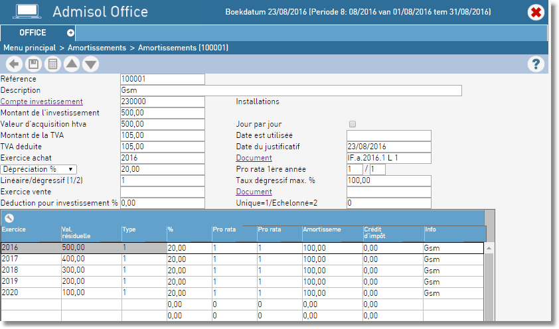Go to Menu principal breadcrumb

coord(30,48)
